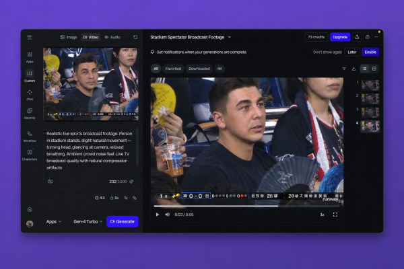This screenshot has width=404, height=269.
Task: Expand the Gen-4 Turbo model dropdown
Action: 88,222
